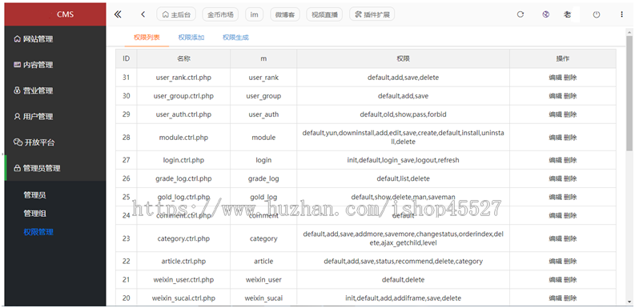Delete the category.ctrl.php row
The width and height of the screenshot is (635, 308).
click(x=570, y=238)
